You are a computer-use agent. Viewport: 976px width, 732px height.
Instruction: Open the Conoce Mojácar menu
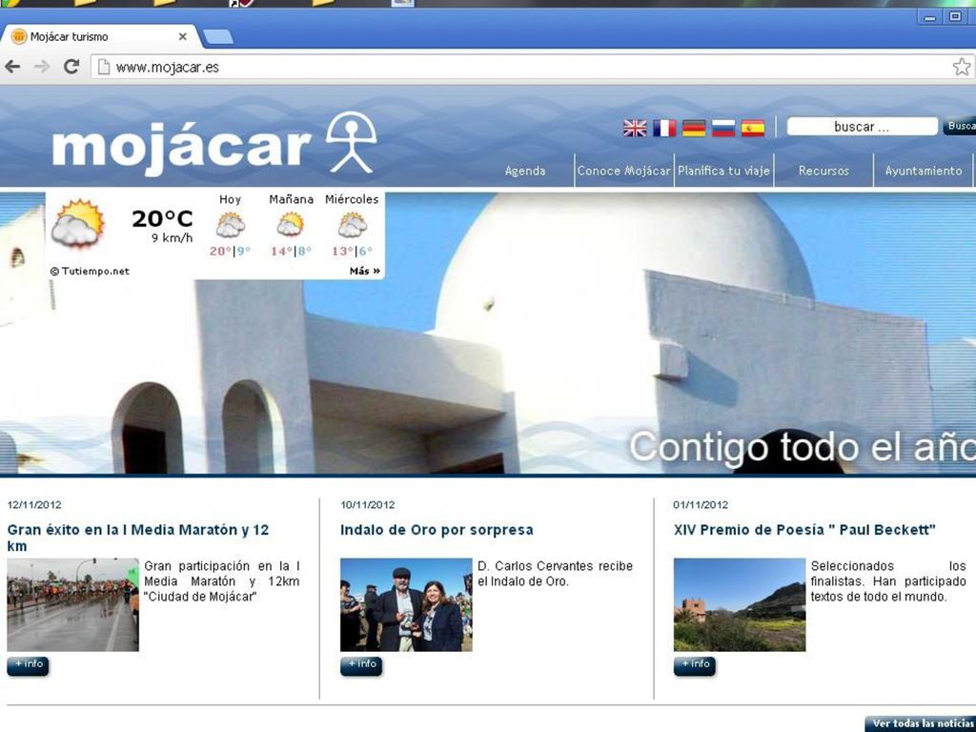click(x=623, y=171)
